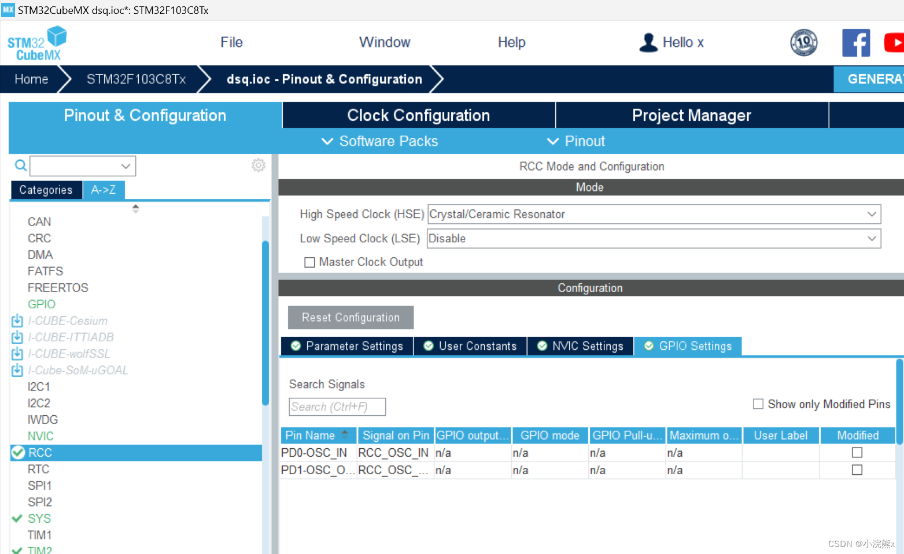
Task: Expand the Pinout dropdown menu
Action: pyautogui.click(x=575, y=141)
